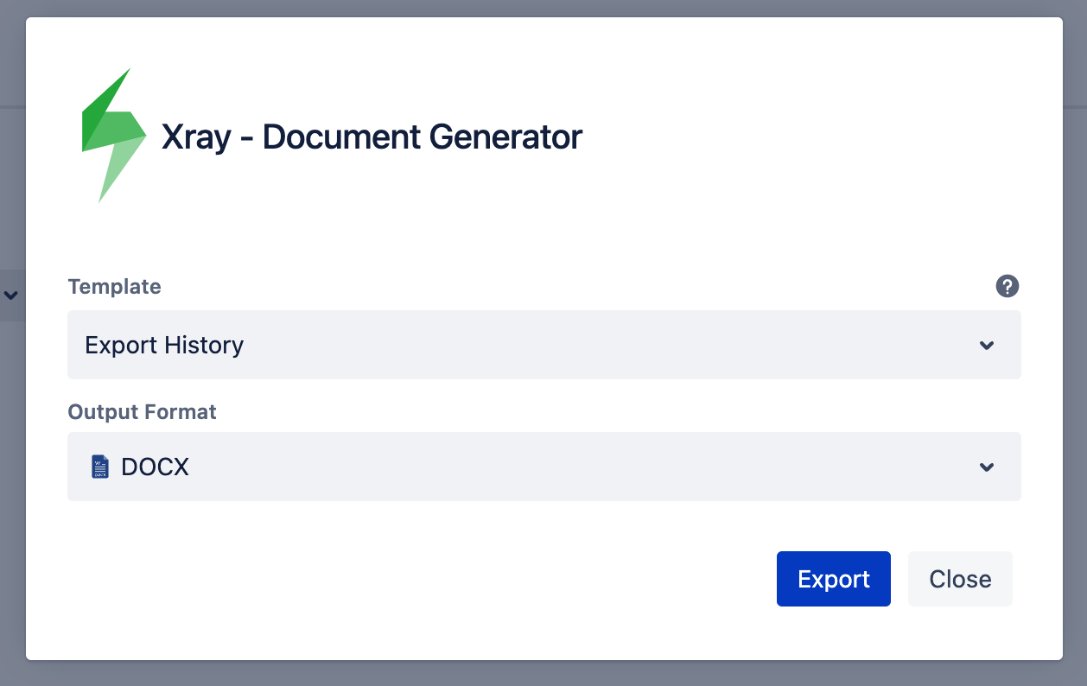The width and height of the screenshot is (1087, 686).
Task: Open the Export History template dropdown
Action: pyautogui.click(x=544, y=345)
